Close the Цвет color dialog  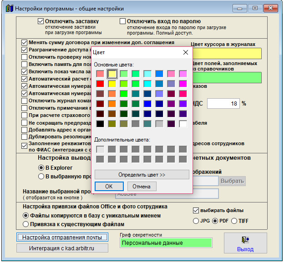point(186,52)
